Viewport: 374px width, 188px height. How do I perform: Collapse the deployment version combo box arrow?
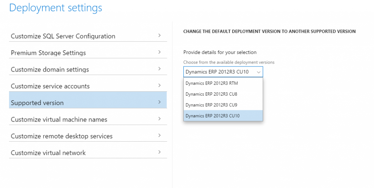tap(259, 72)
